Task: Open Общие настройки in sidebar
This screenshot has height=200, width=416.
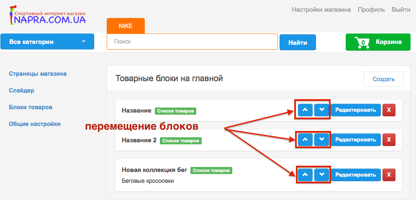Action: [x=35, y=124]
